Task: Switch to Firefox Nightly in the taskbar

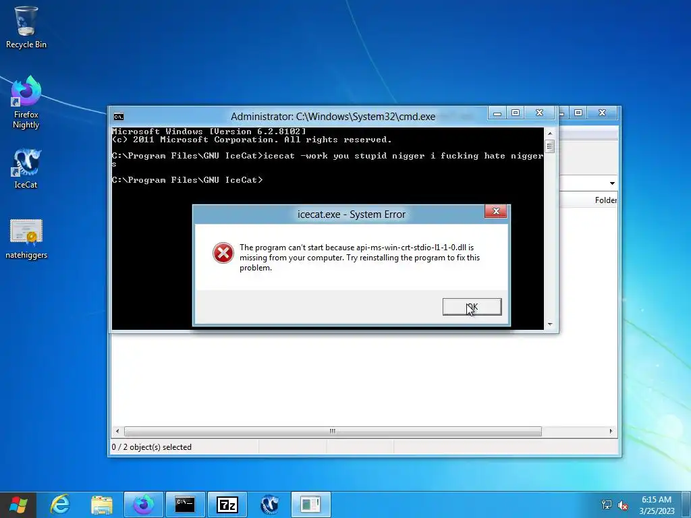Action: point(144,505)
